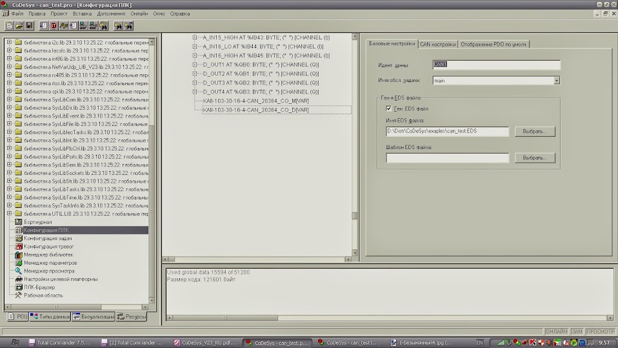Expand библиотека i2c.lib folder
The image size is (618, 348).
pyautogui.click(x=10, y=42)
